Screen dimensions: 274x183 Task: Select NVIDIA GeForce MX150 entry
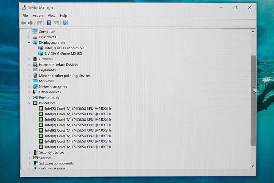[63, 54]
